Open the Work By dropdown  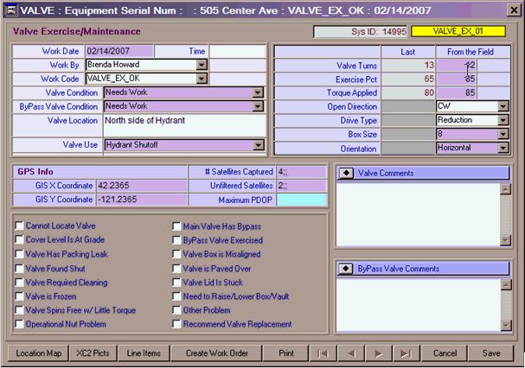[x=202, y=65]
